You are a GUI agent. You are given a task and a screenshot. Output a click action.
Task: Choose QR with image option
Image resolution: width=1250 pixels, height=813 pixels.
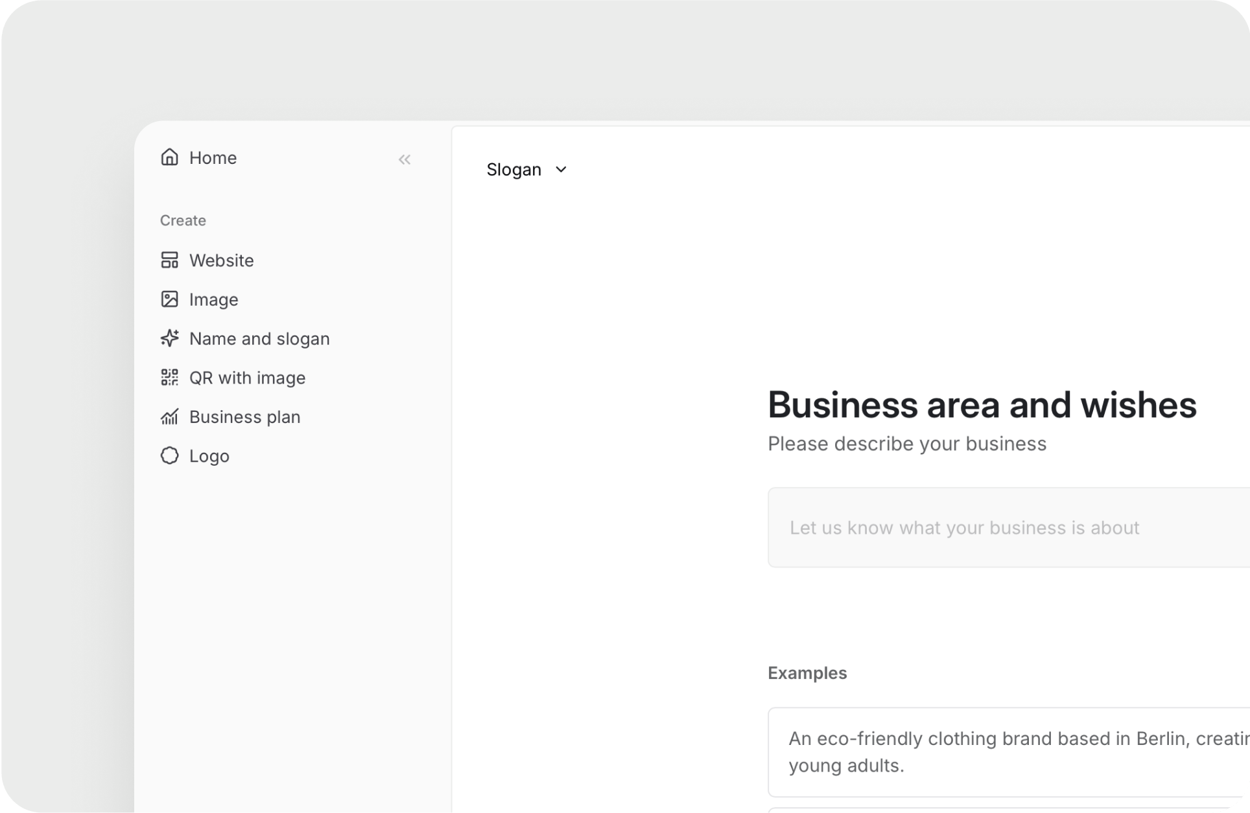tap(247, 378)
